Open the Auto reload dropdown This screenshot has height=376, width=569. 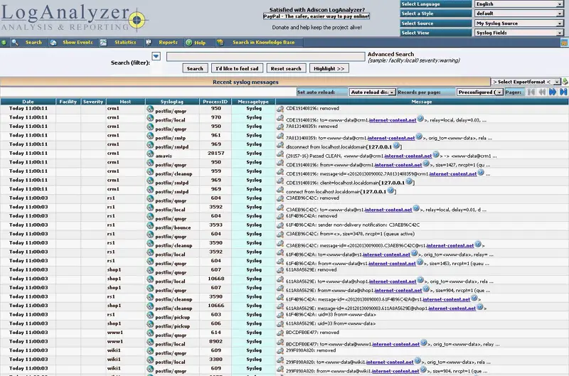[372, 92]
